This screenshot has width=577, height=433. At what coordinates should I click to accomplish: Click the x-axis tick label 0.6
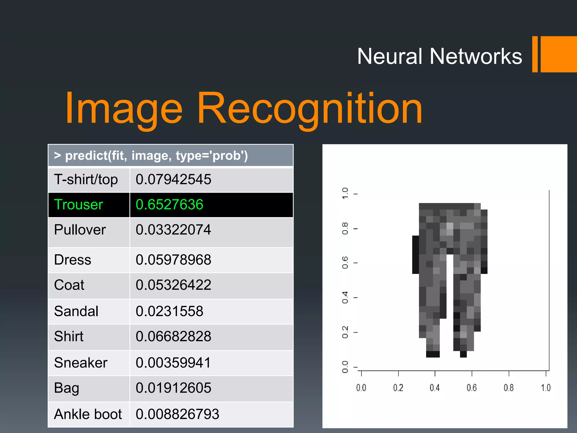tap(472, 388)
